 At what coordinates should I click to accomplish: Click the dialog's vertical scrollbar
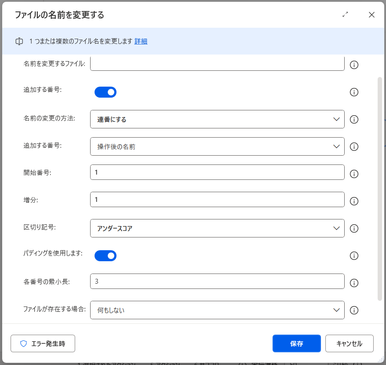(380, 189)
